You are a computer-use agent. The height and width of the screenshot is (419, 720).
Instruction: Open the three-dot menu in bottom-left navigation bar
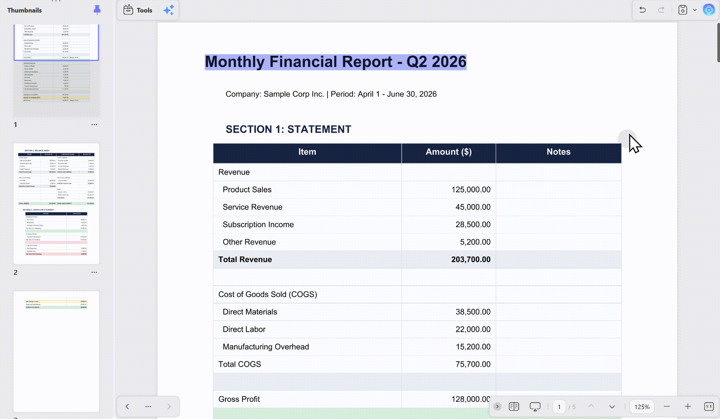(148, 407)
